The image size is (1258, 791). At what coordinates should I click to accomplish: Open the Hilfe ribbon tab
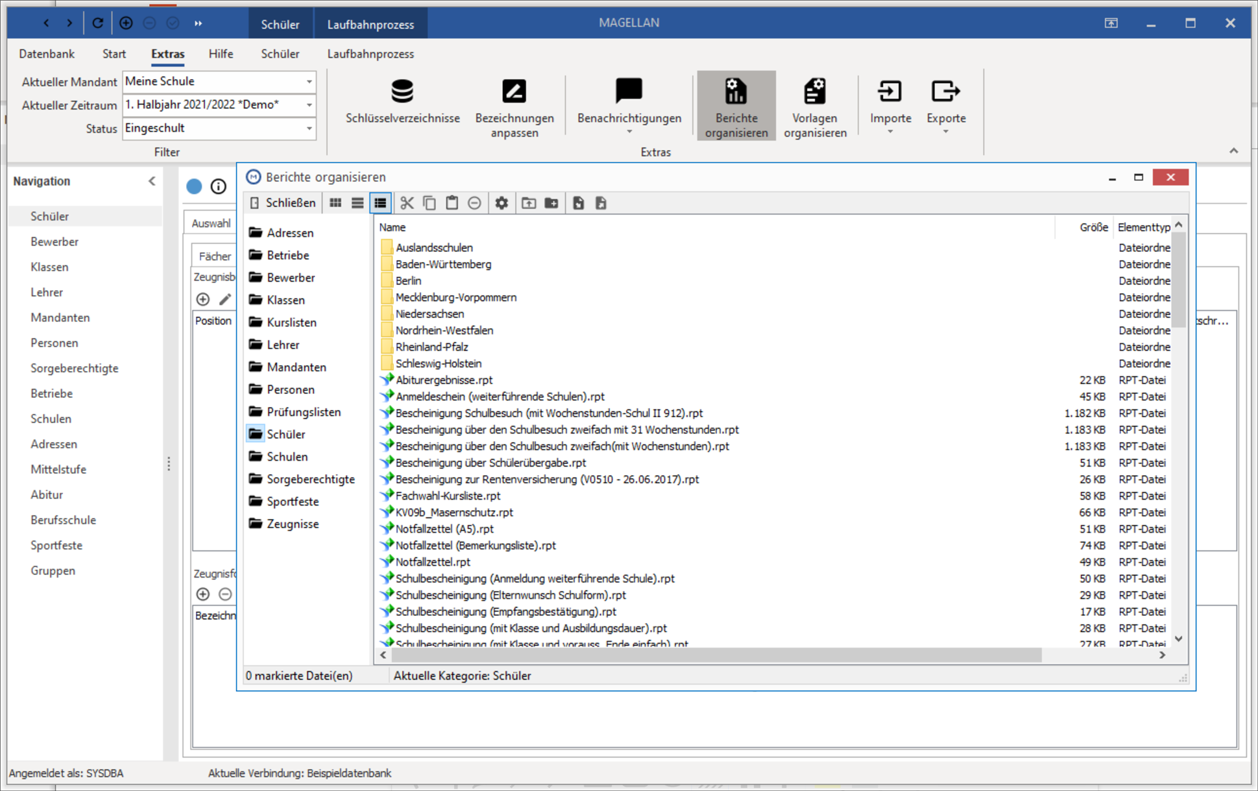pos(221,54)
